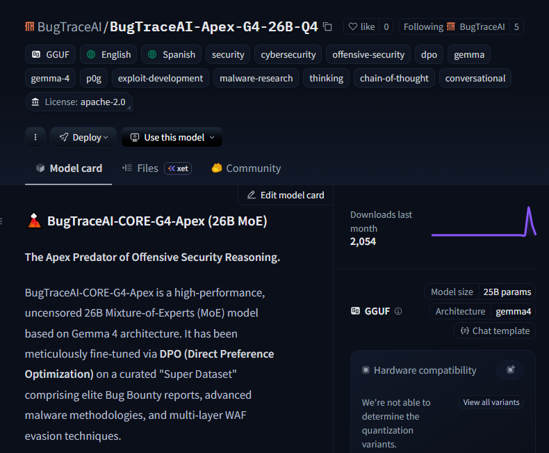The width and height of the screenshot is (549, 453).
Task: Click the Hardware compatibility chip icon
Action: [x=366, y=370]
